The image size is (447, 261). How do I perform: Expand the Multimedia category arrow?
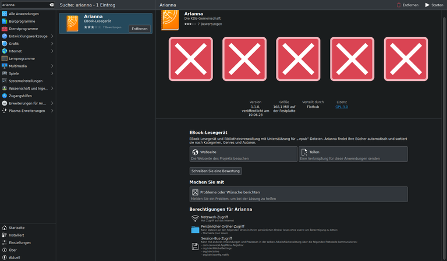click(x=52, y=66)
